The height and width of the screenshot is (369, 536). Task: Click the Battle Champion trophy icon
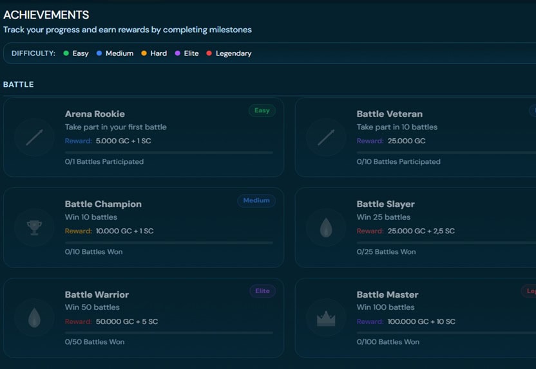pyautogui.click(x=34, y=228)
